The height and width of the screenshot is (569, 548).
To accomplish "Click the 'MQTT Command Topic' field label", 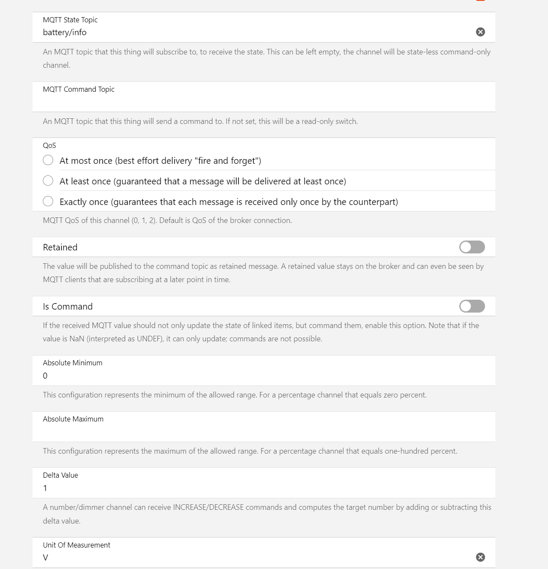I will point(78,89).
